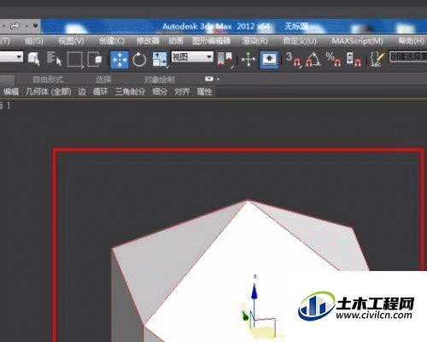This screenshot has width=427, height=342.
Task: Open the Select by Name tool
Action: point(54,59)
